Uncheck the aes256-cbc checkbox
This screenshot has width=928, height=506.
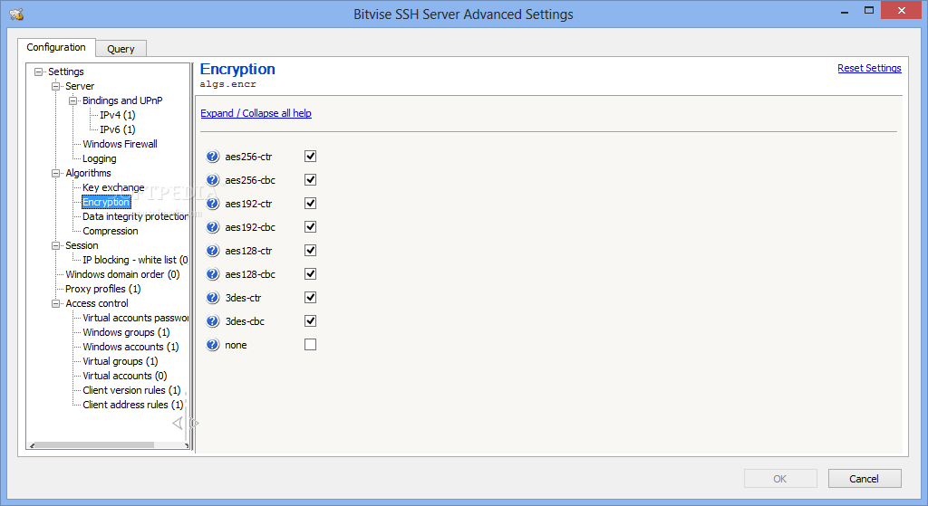[310, 180]
